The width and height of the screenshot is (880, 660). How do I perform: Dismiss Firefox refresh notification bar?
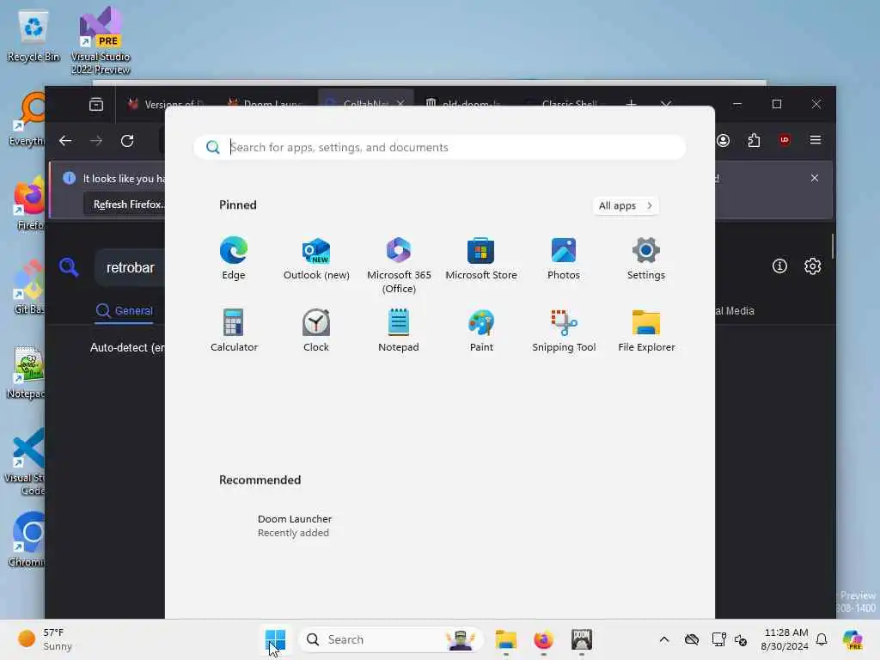(815, 178)
